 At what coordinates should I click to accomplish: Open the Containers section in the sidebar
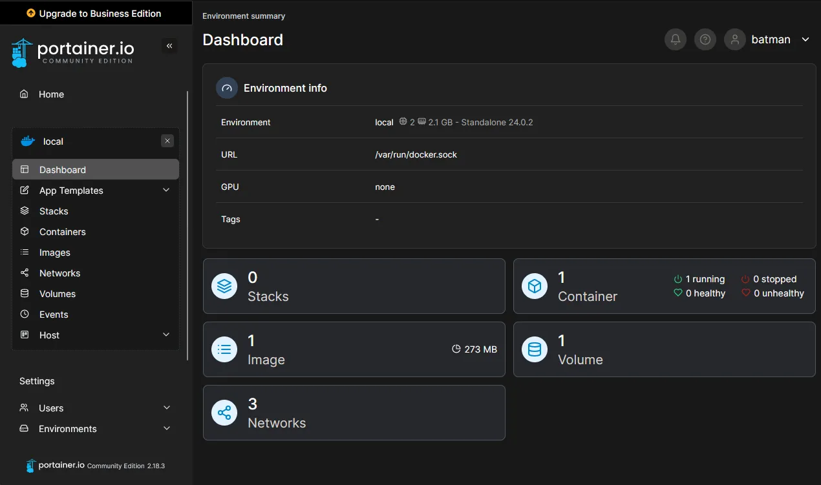[62, 231]
